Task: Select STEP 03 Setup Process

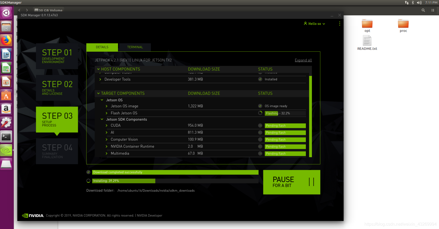Action: tap(57, 120)
